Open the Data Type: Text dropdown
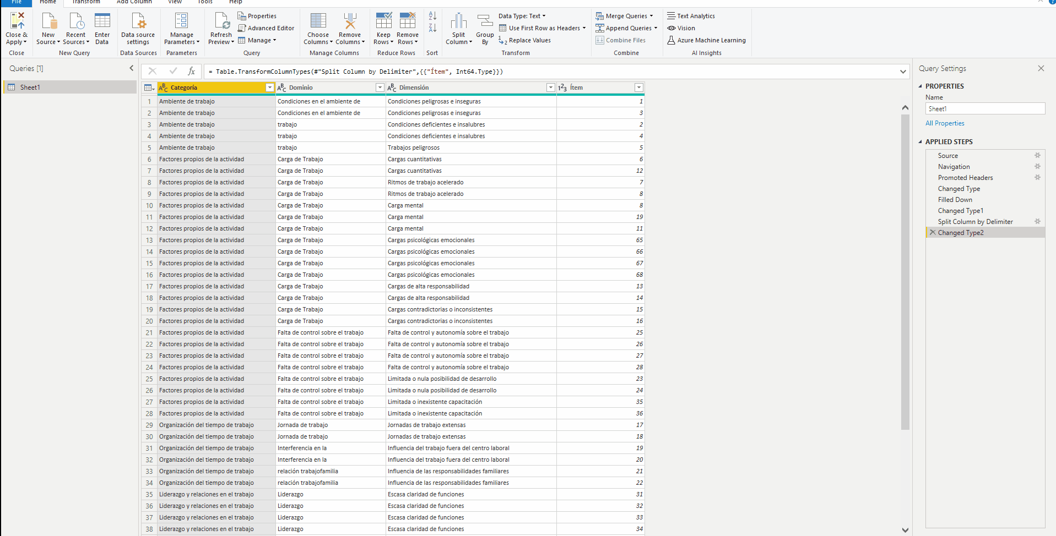This screenshot has width=1056, height=536. (522, 16)
